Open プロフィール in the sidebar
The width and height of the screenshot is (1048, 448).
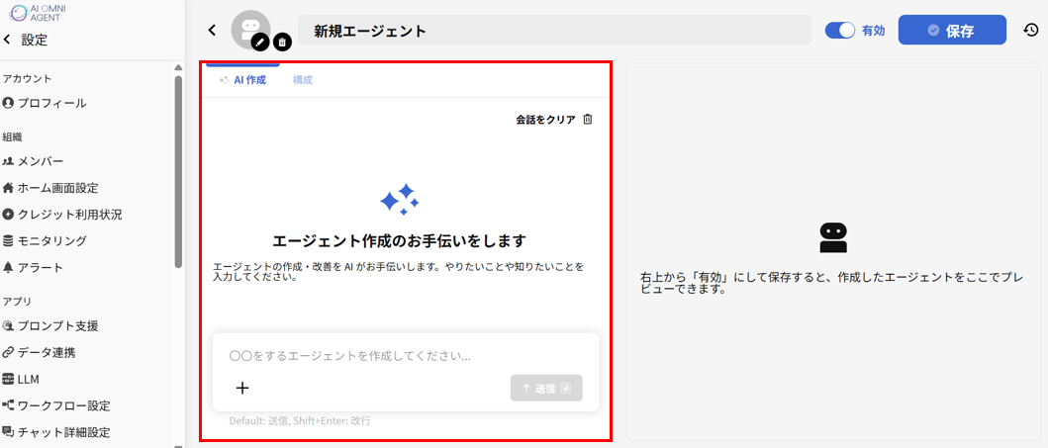click(x=51, y=103)
